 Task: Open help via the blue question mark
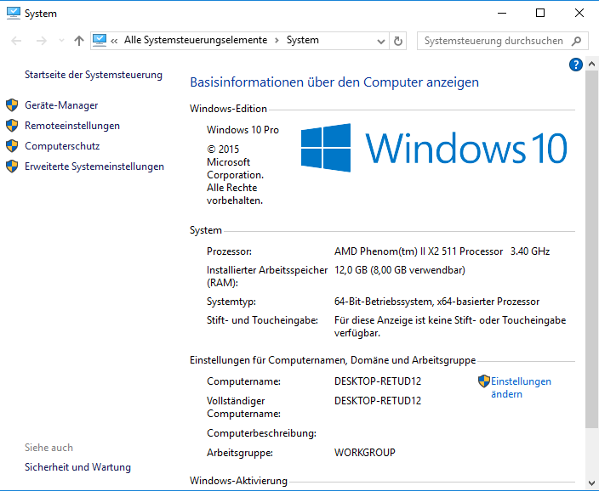576,65
